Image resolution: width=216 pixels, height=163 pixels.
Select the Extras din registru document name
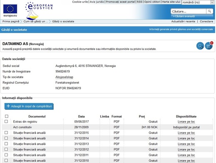tap(25, 122)
